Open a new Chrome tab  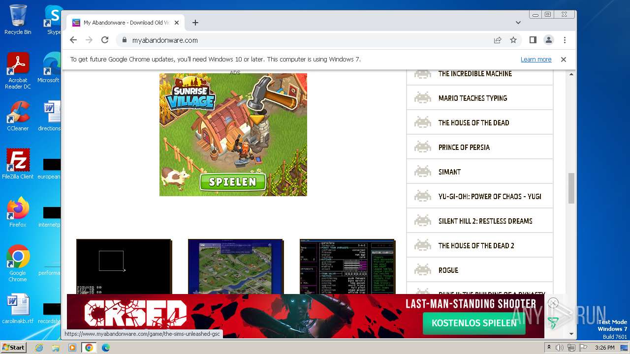(x=195, y=23)
